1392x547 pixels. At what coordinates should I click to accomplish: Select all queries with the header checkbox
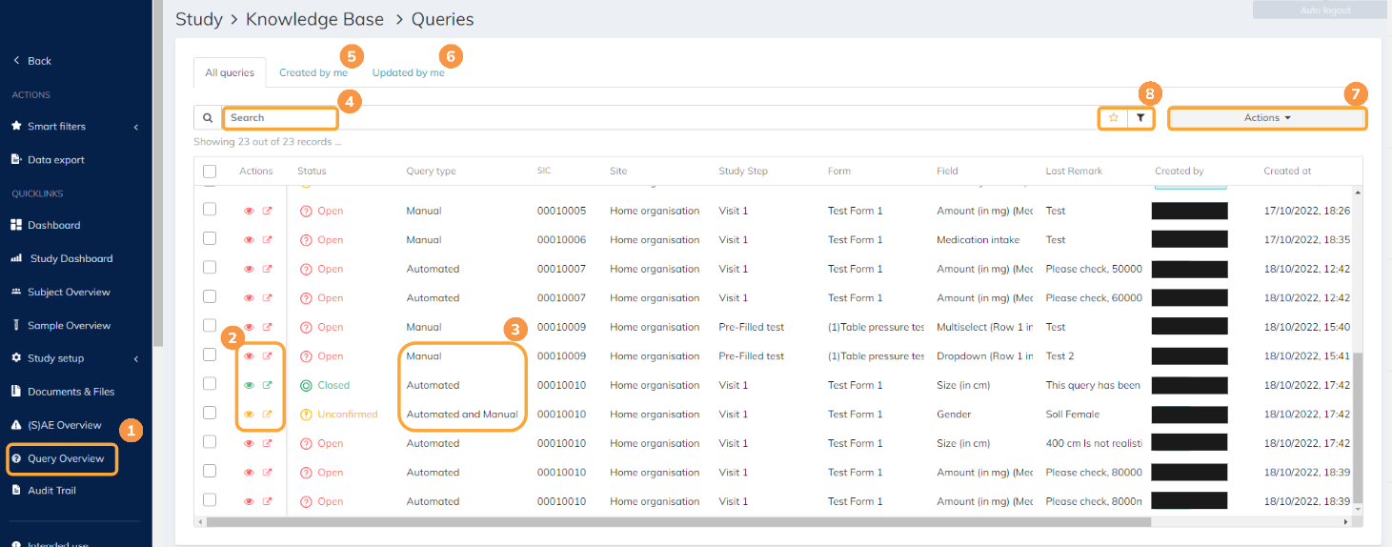[210, 172]
